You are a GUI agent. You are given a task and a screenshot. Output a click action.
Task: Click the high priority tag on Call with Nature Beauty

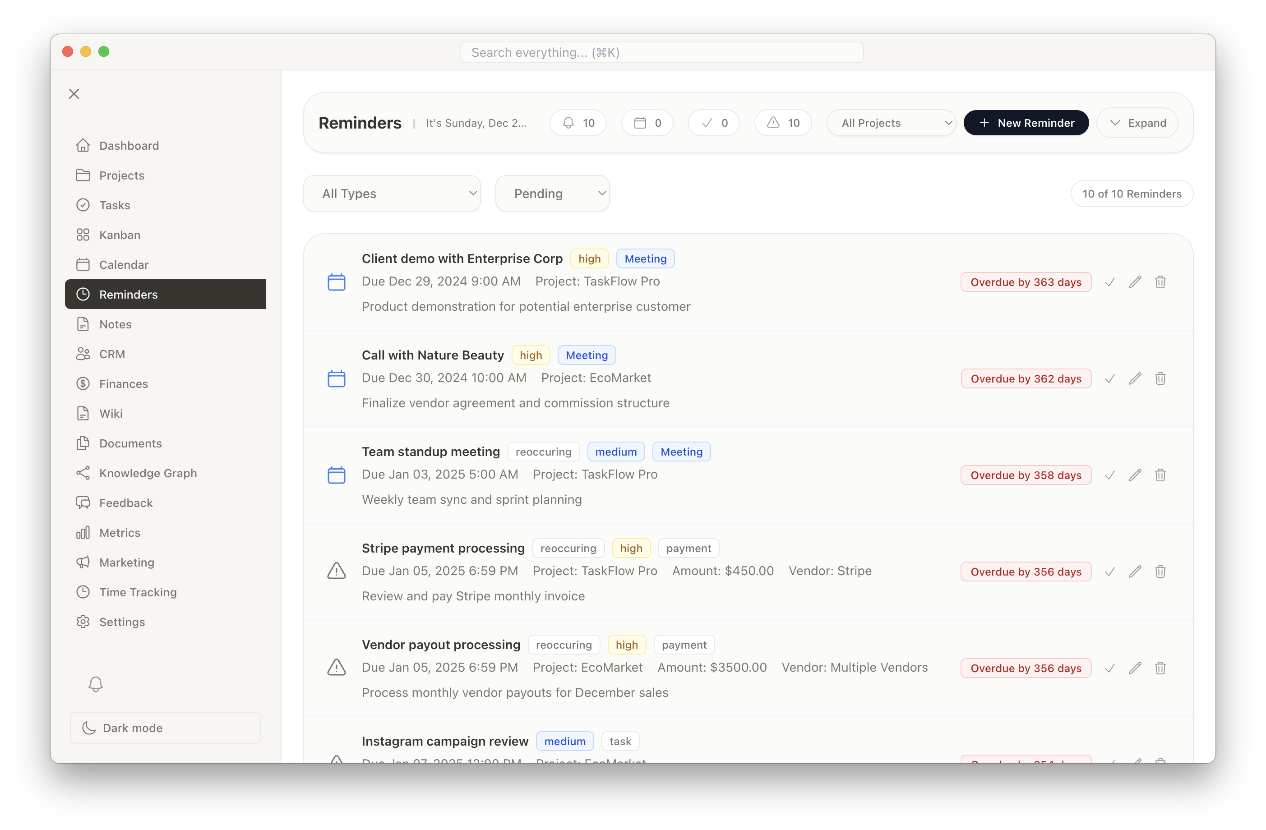[530, 355]
